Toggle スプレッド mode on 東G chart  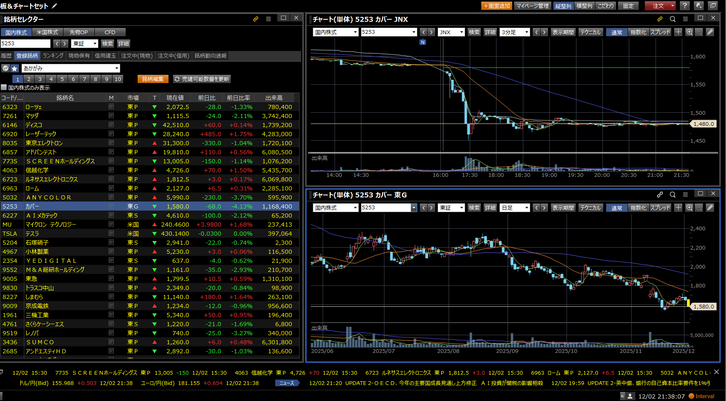[660, 208]
